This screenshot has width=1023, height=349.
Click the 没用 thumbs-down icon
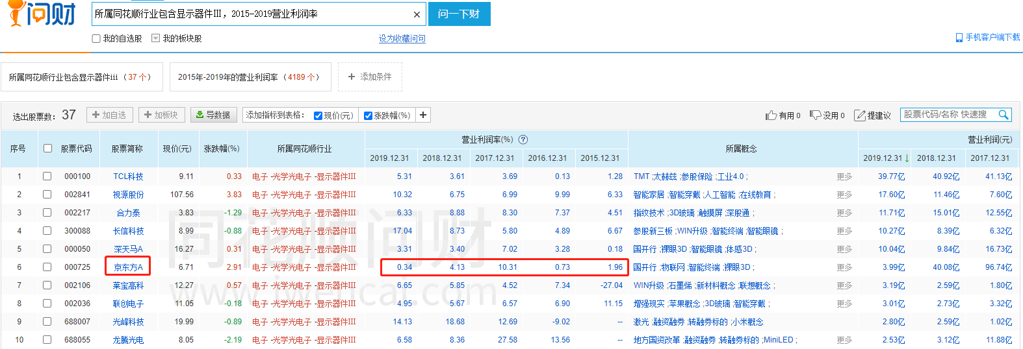(815, 115)
